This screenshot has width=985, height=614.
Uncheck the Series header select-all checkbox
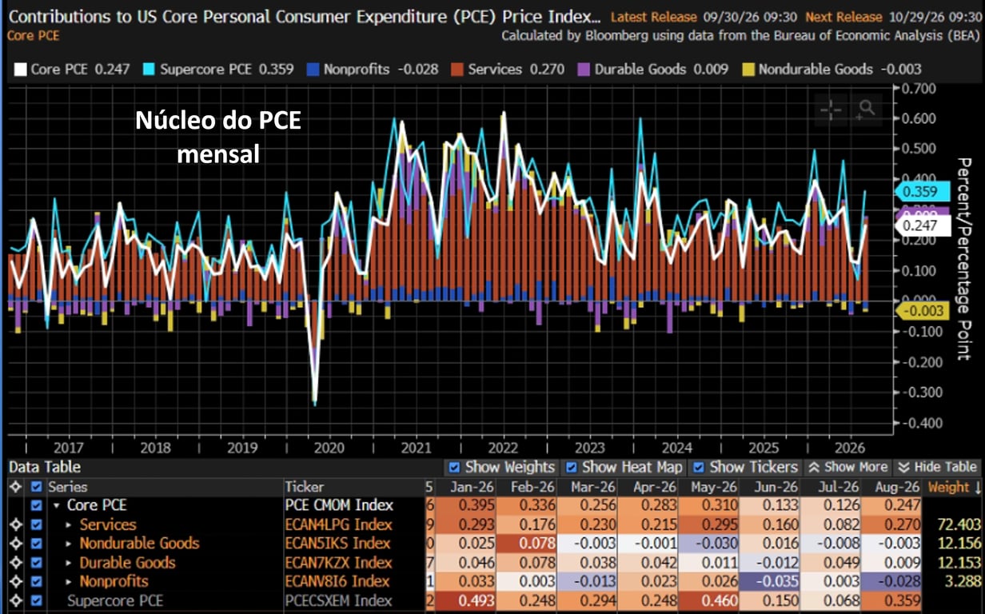[x=36, y=486]
